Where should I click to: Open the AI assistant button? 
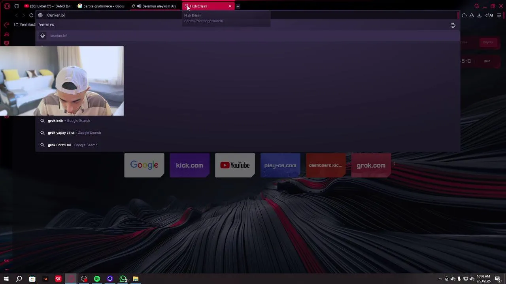pos(489,15)
